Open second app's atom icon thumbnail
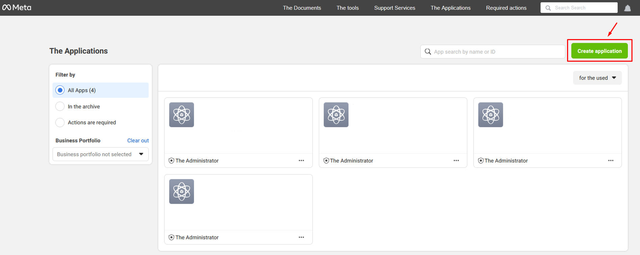 [x=336, y=115]
